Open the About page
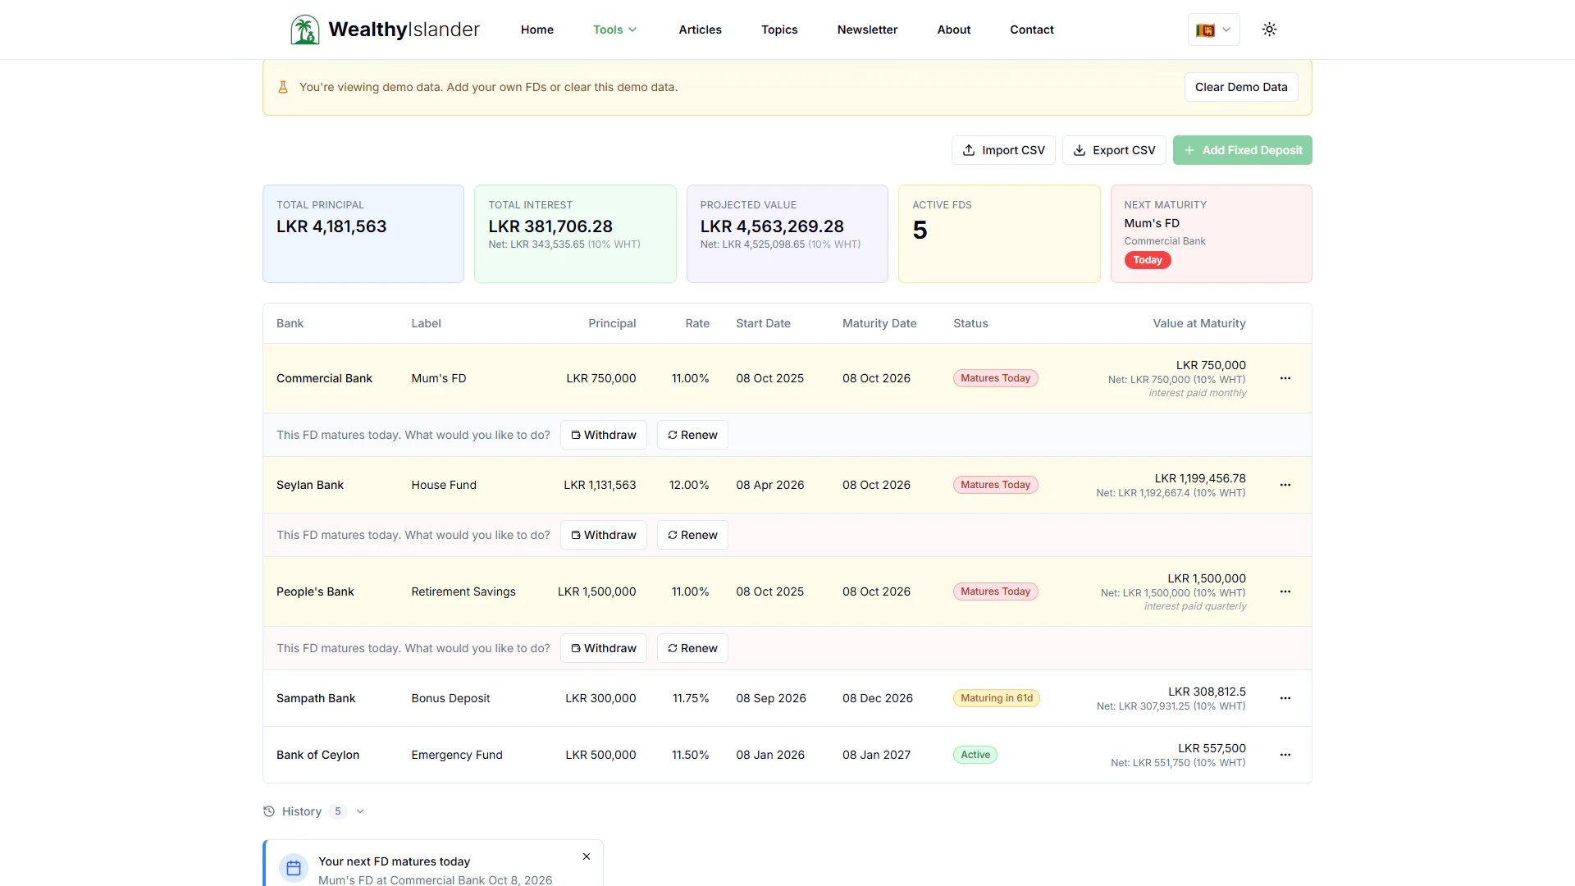Viewport: 1575px width, 886px height. (x=954, y=30)
